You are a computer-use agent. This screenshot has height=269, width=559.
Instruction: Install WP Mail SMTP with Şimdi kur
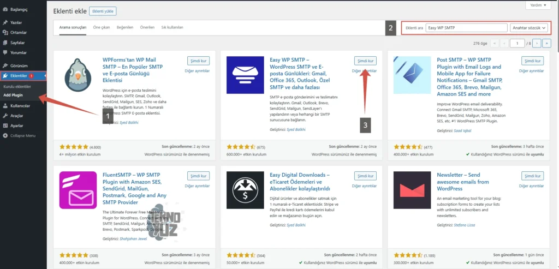(x=198, y=61)
